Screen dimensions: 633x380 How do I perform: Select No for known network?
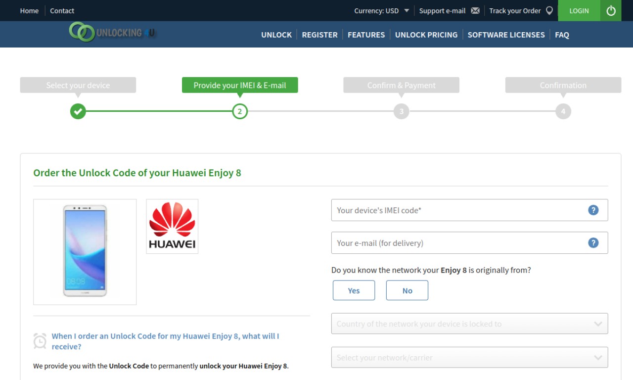[407, 290]
